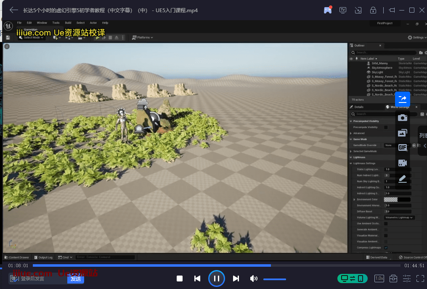Click the blue 发送 send button
The height and width of the screenshot is (289, 427).
click(76, 278)
